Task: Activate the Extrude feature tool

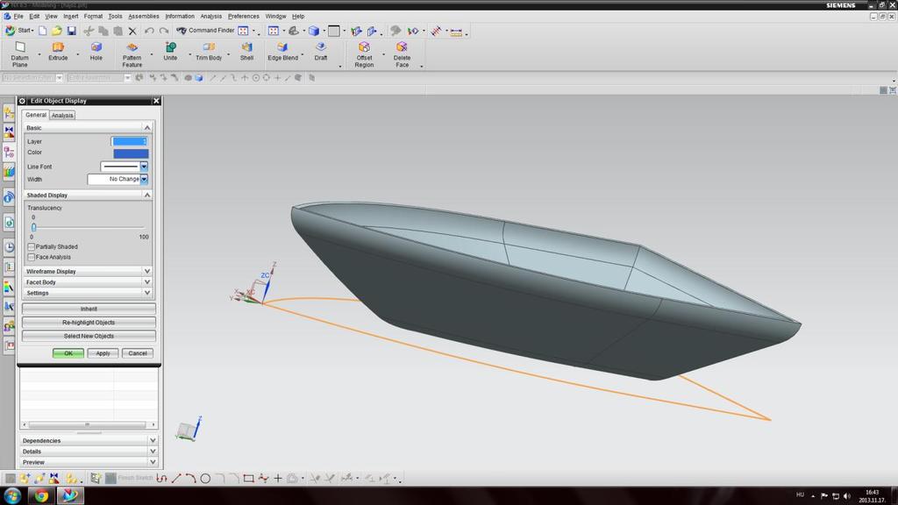Action: click(58, 52)
